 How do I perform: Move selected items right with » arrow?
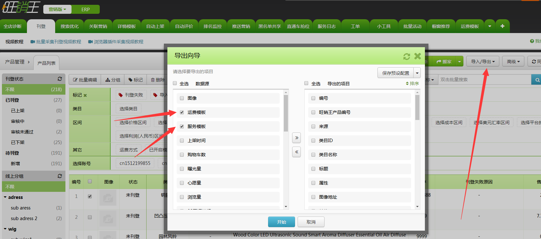[297, 138]
